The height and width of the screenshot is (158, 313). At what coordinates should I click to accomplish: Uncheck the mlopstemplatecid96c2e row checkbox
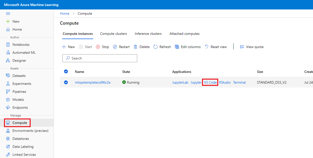click(x=66, y=82)
